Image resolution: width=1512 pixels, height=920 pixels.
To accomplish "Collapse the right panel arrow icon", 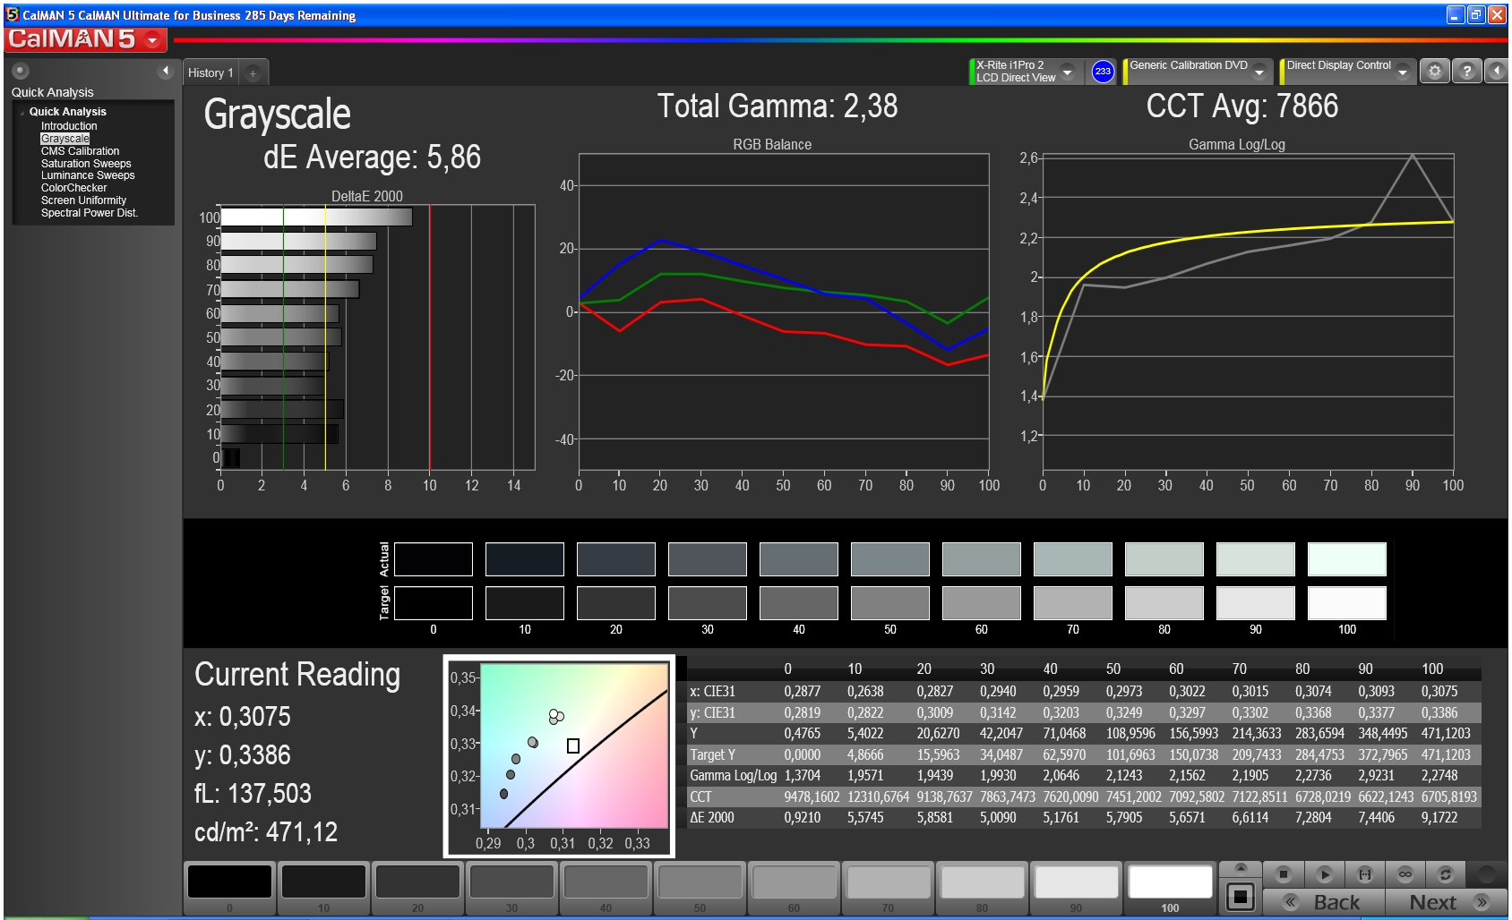I will pyautogui.click(x=1497, y=71).
